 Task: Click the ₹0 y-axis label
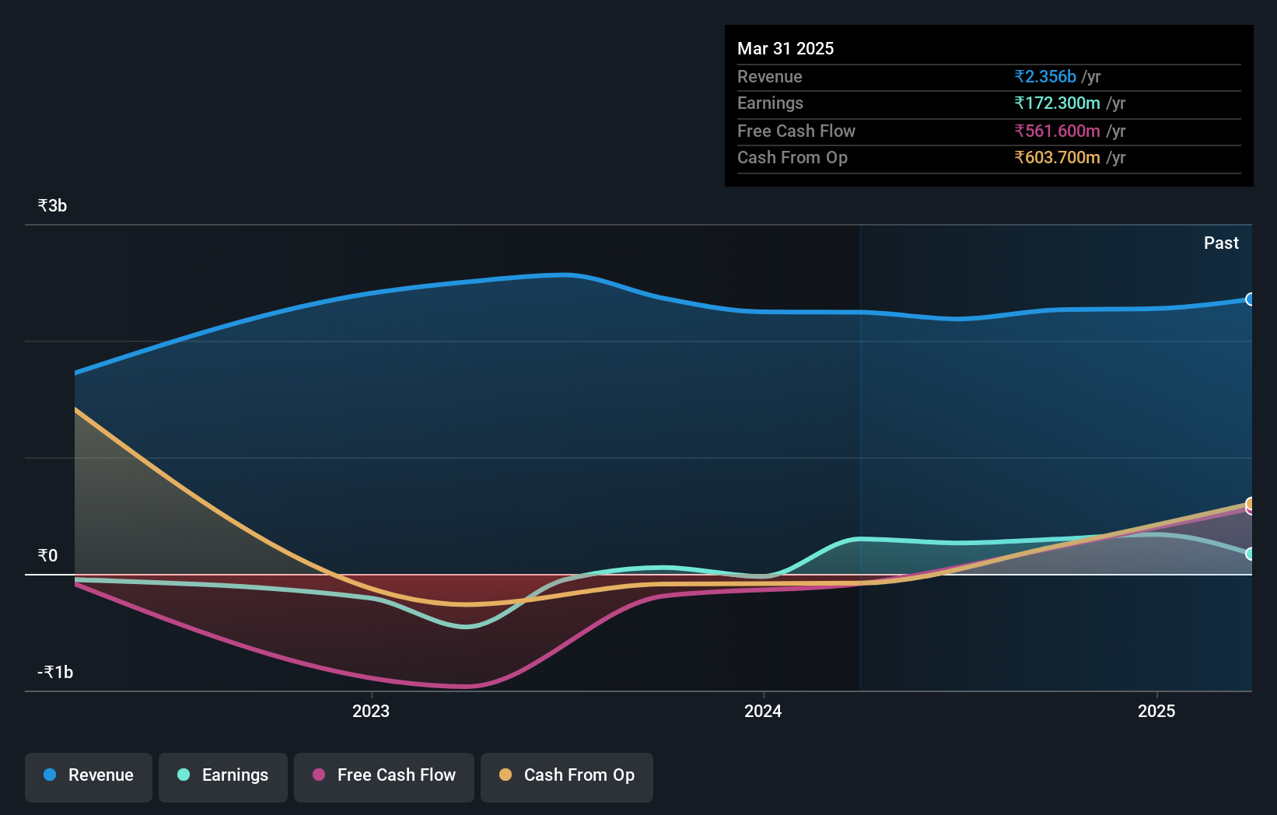[x=47, y=556]
